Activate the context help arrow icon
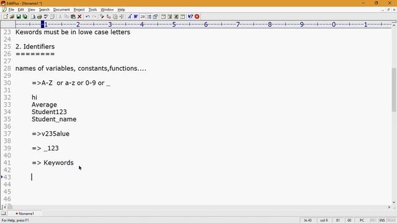This screenshot has width=397, height=223. point(190,17)
